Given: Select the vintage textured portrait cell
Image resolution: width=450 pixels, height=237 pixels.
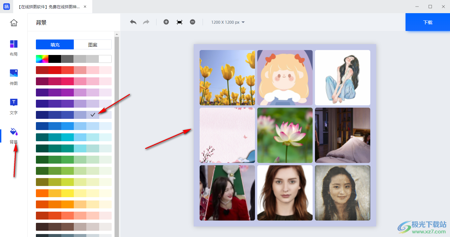Looking at the screenshot, I should [x=343, y=193].
